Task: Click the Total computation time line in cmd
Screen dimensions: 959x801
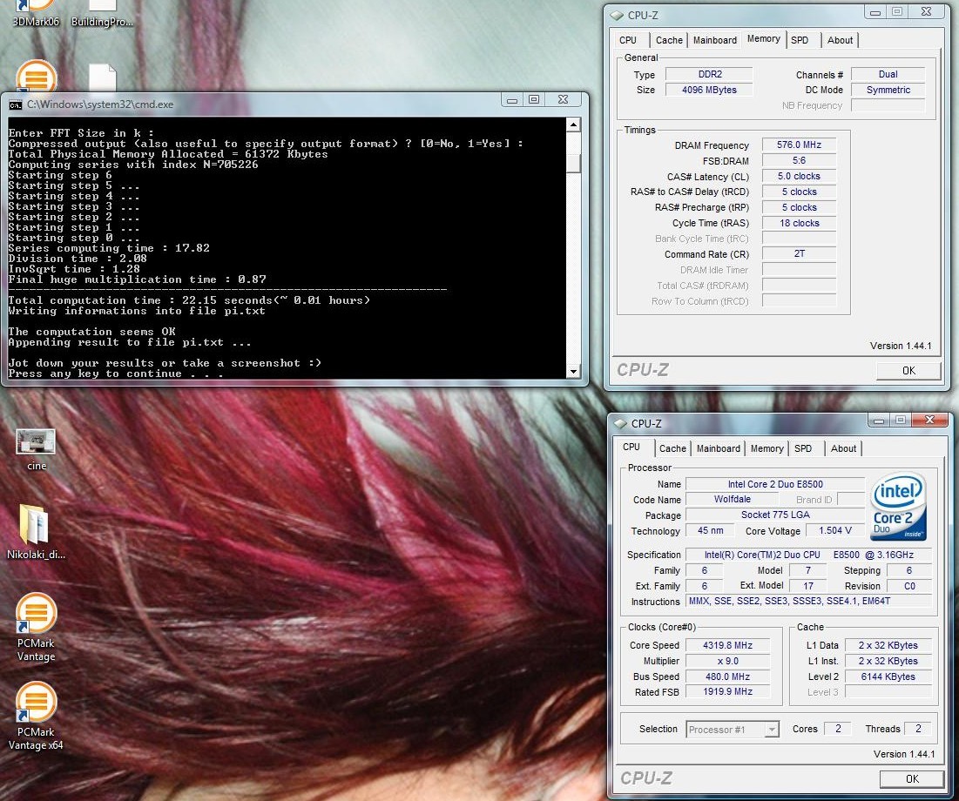Action: point(189,300)
